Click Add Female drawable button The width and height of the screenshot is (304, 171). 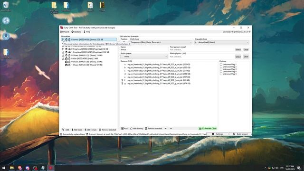pyautogui.click(x=90, y=130)
